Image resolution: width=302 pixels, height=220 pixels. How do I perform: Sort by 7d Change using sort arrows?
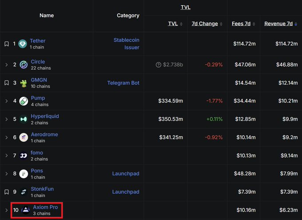coord(221,24)
